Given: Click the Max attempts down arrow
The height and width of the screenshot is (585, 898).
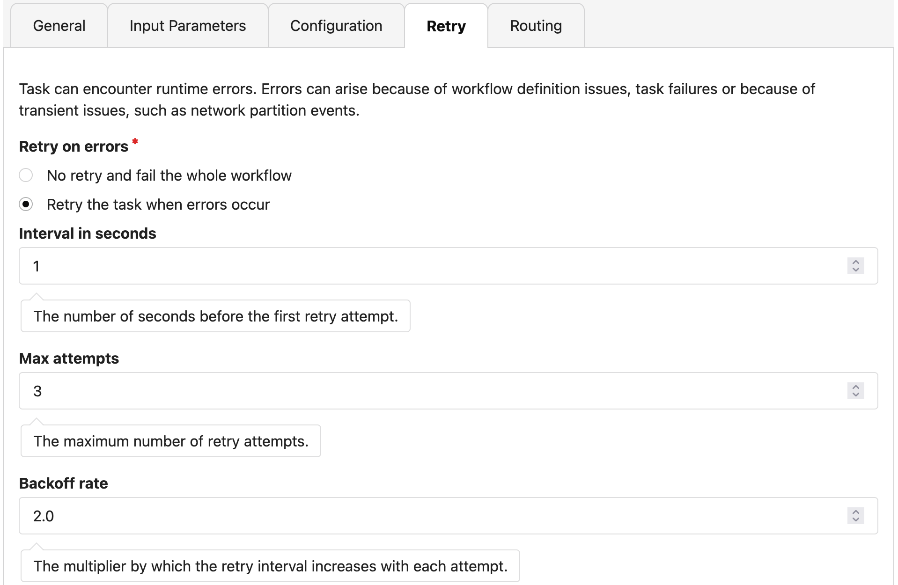Looking at the screenshot, I should (855, 395).
